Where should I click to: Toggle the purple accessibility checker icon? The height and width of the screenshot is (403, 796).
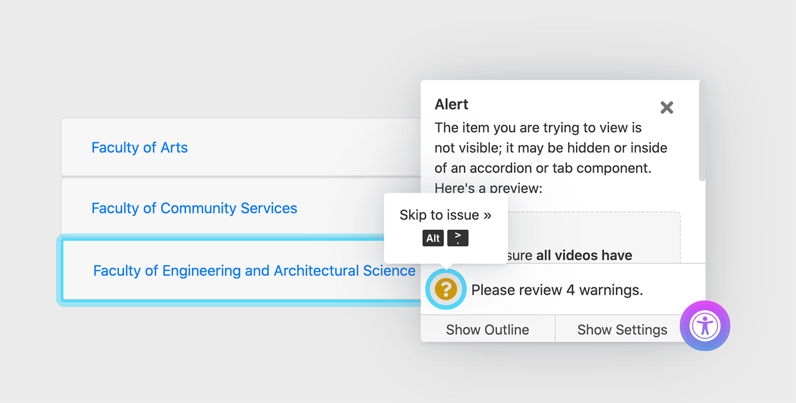pos(705,326)
